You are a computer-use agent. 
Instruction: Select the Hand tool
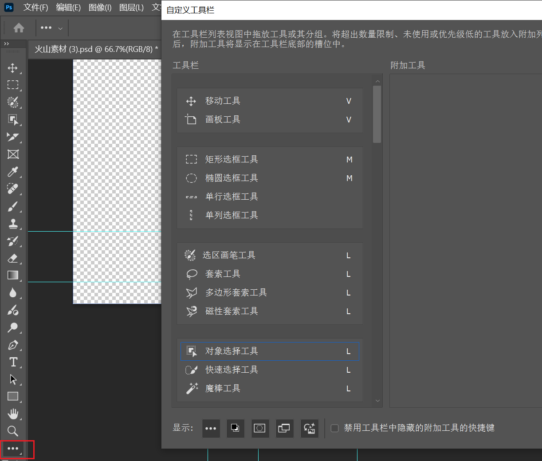(x=13, y=414)
